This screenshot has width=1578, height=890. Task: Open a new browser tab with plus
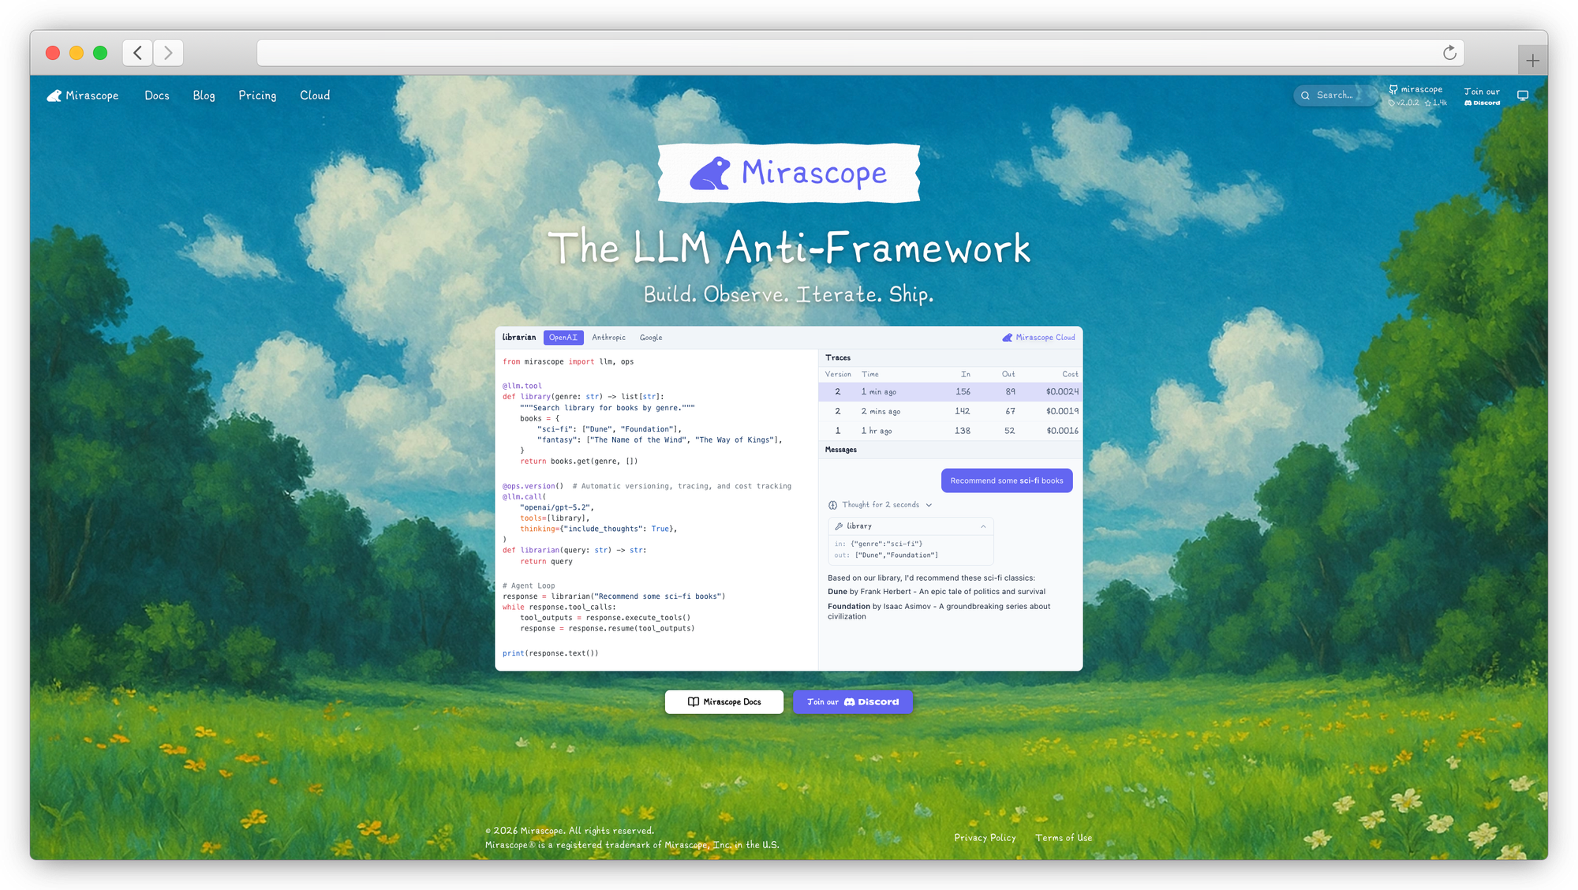pyautogui.click(x=1532, y=61)
